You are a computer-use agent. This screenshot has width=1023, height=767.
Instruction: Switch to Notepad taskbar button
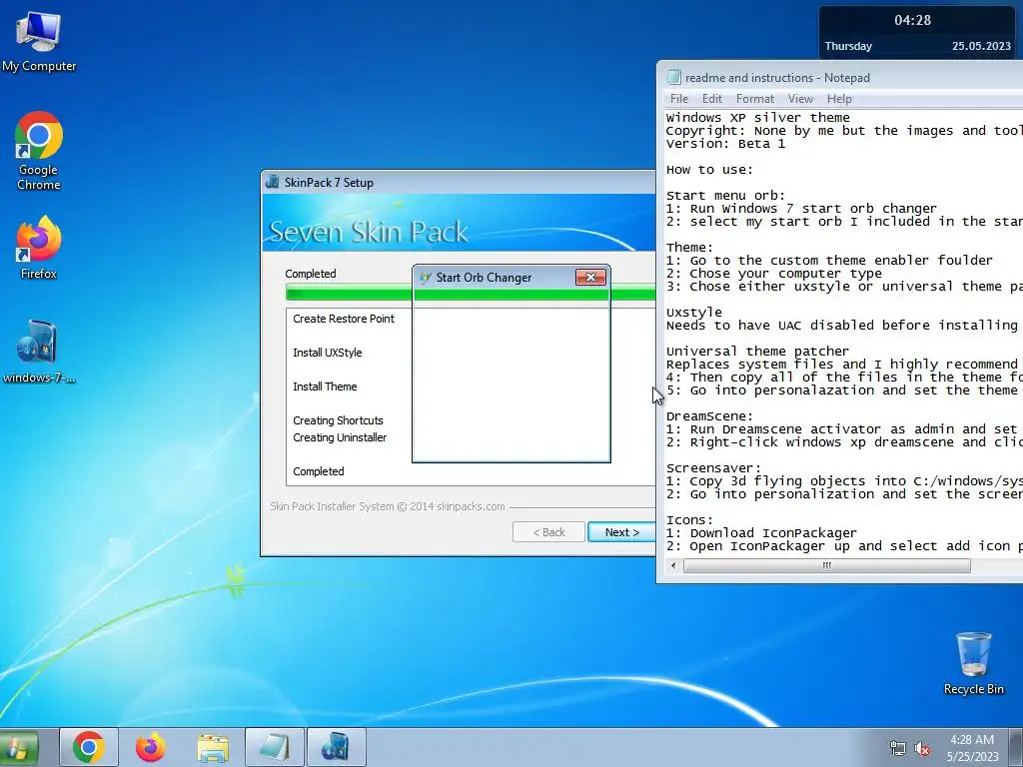[275, 747]
